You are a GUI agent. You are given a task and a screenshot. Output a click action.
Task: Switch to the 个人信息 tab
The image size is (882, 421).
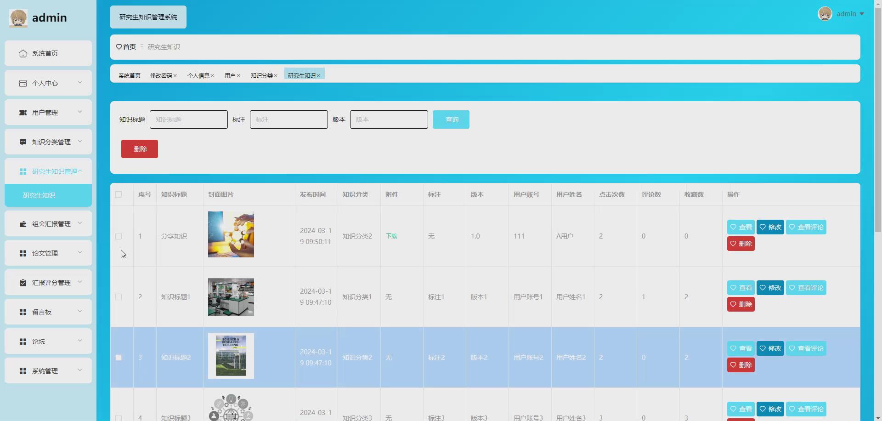pos(198,76)
